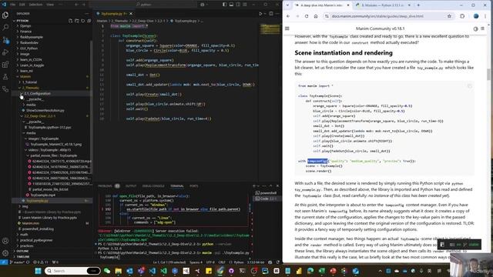Switch to the Output panel tab

[131, 186]
